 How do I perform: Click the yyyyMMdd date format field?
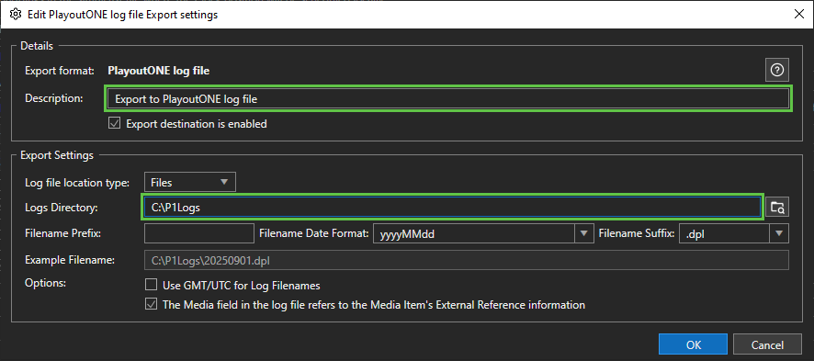click(473, 233)
